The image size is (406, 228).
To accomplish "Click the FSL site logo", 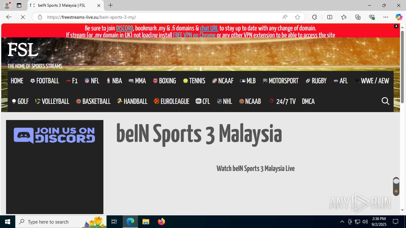I will [x=23, y=50].
